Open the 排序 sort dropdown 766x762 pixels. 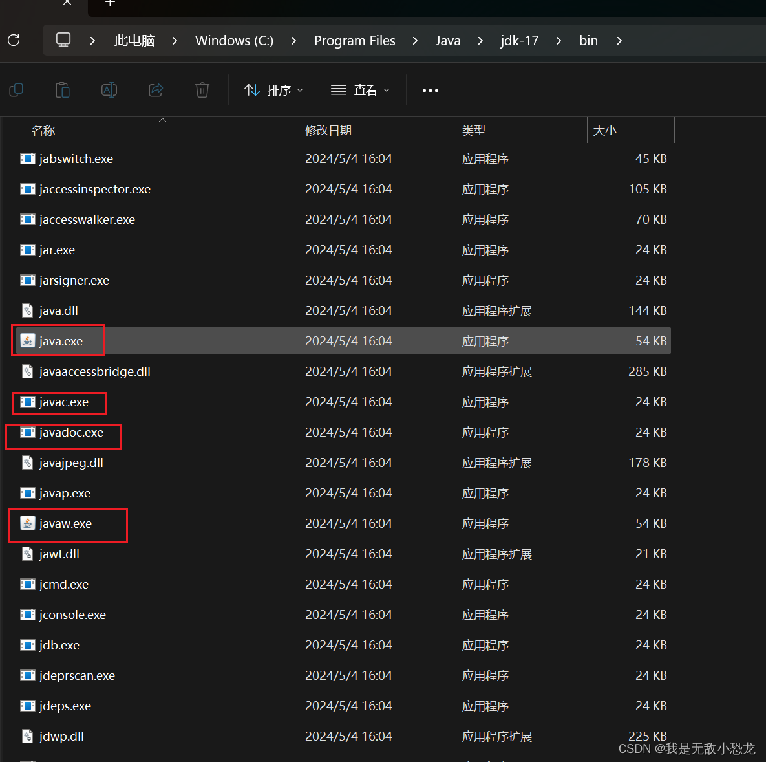[273, 91]
